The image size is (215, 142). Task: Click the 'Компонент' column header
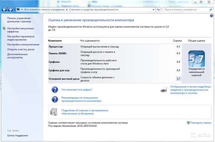(55, 41)
